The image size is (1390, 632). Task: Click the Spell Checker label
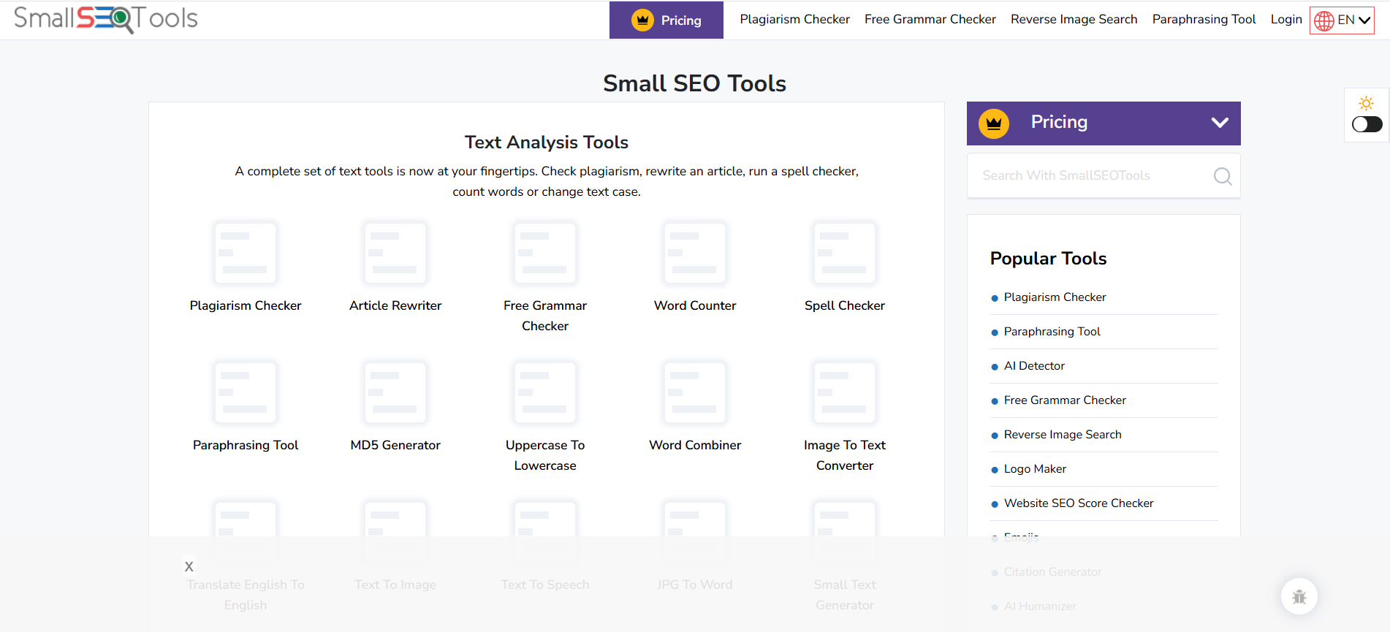[x=845, y=305]
